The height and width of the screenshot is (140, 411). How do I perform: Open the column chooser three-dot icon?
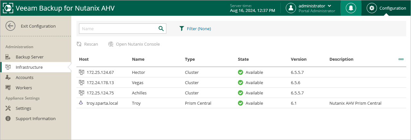401,59
